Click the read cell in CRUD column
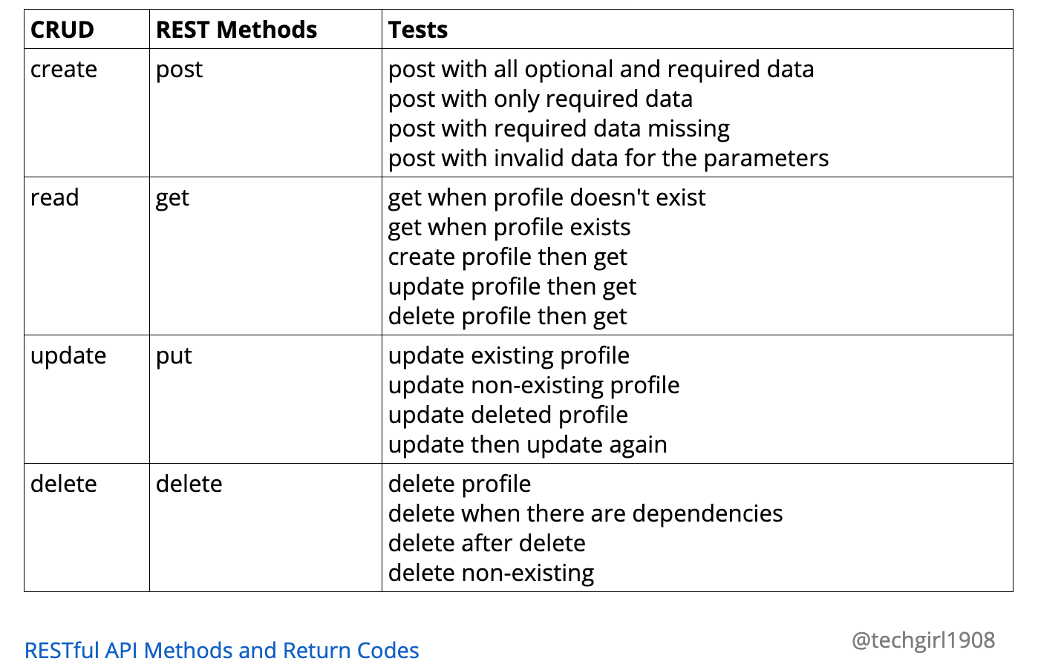Screen dimensions: 1038x670 click(54, 197)
